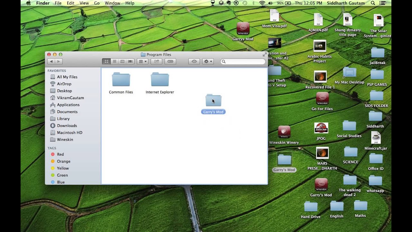
Task: Open the Action gear dropdown menu
Action: (208, 61)
